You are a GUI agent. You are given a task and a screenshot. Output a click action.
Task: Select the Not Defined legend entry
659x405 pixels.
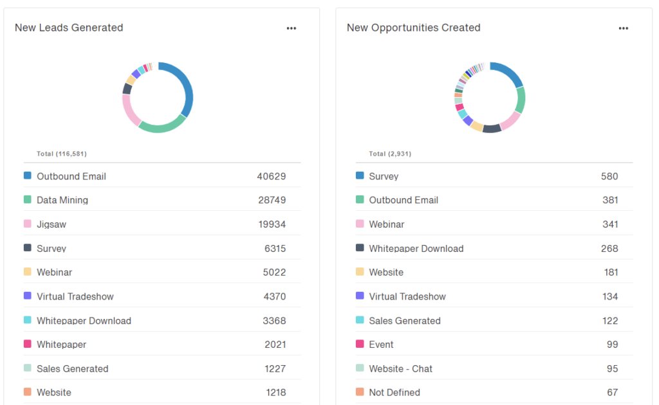394,393
